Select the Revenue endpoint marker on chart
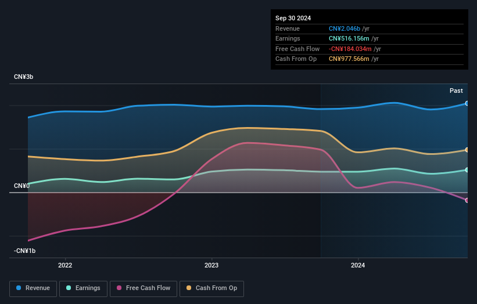 467,103
